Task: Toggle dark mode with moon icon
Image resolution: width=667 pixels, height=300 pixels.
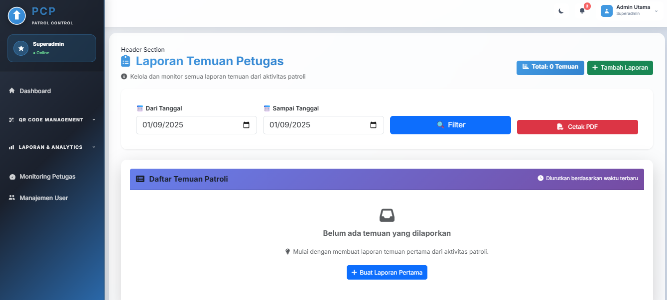Action: pos(561,11)
